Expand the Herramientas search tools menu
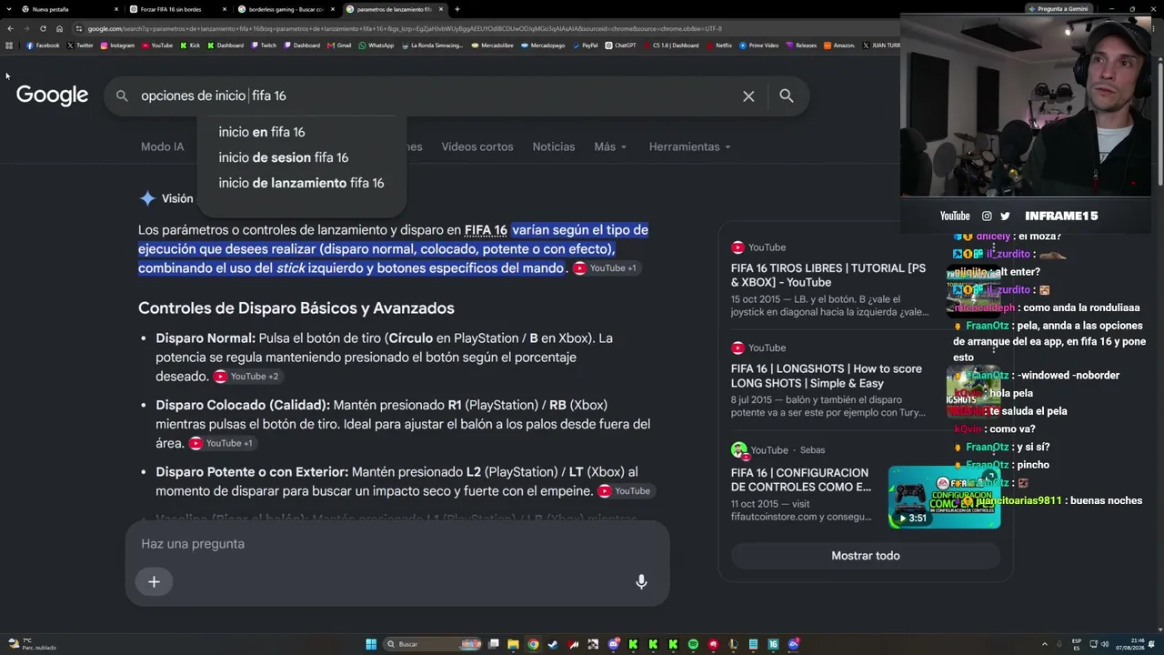The height and width of the screenshot is (655, 1164). click(x=689, y=146)
